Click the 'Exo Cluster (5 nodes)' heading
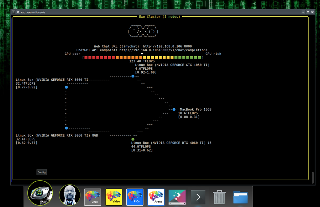Image resolution: width=320 pixels, height=207 pixels. (x=159, y=17)
